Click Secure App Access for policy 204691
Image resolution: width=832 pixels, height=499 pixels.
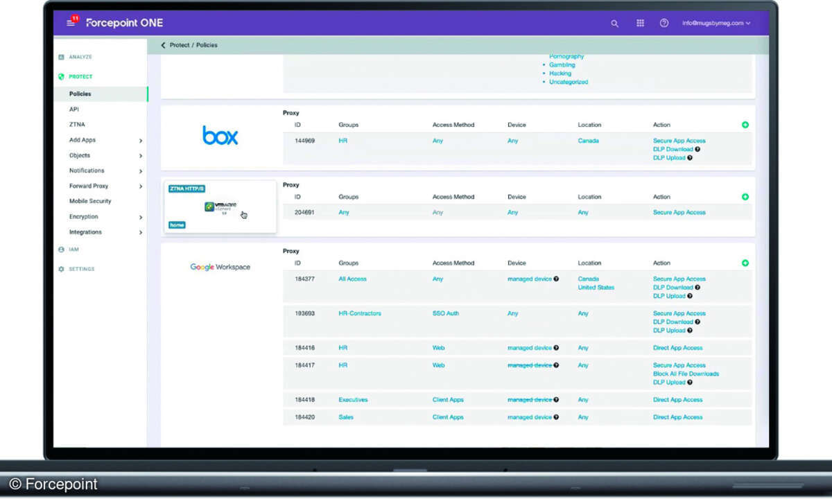coord(679,213)
